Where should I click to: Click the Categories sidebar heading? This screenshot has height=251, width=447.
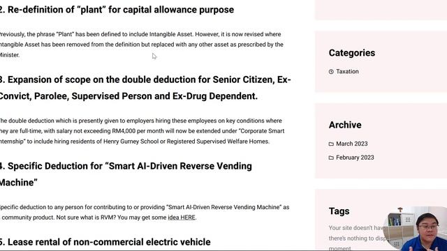click(x=352, y=53)
